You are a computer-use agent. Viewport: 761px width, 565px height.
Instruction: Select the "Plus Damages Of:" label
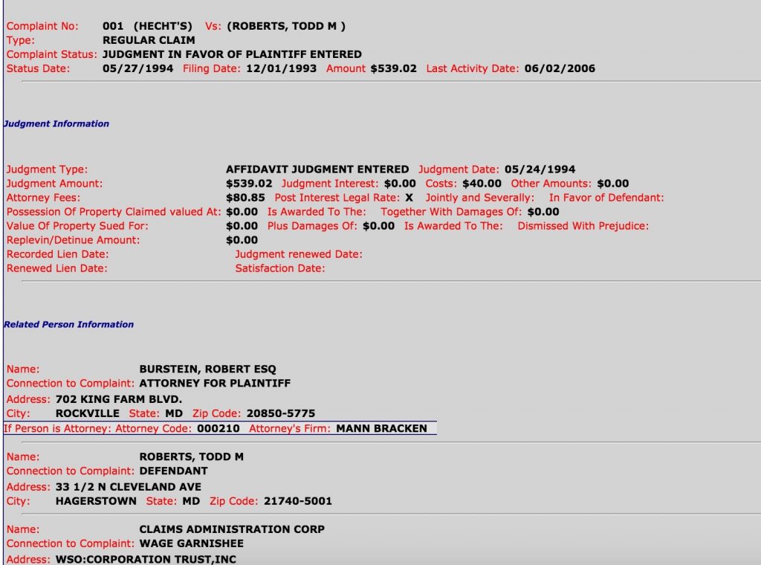pos(312,226)
